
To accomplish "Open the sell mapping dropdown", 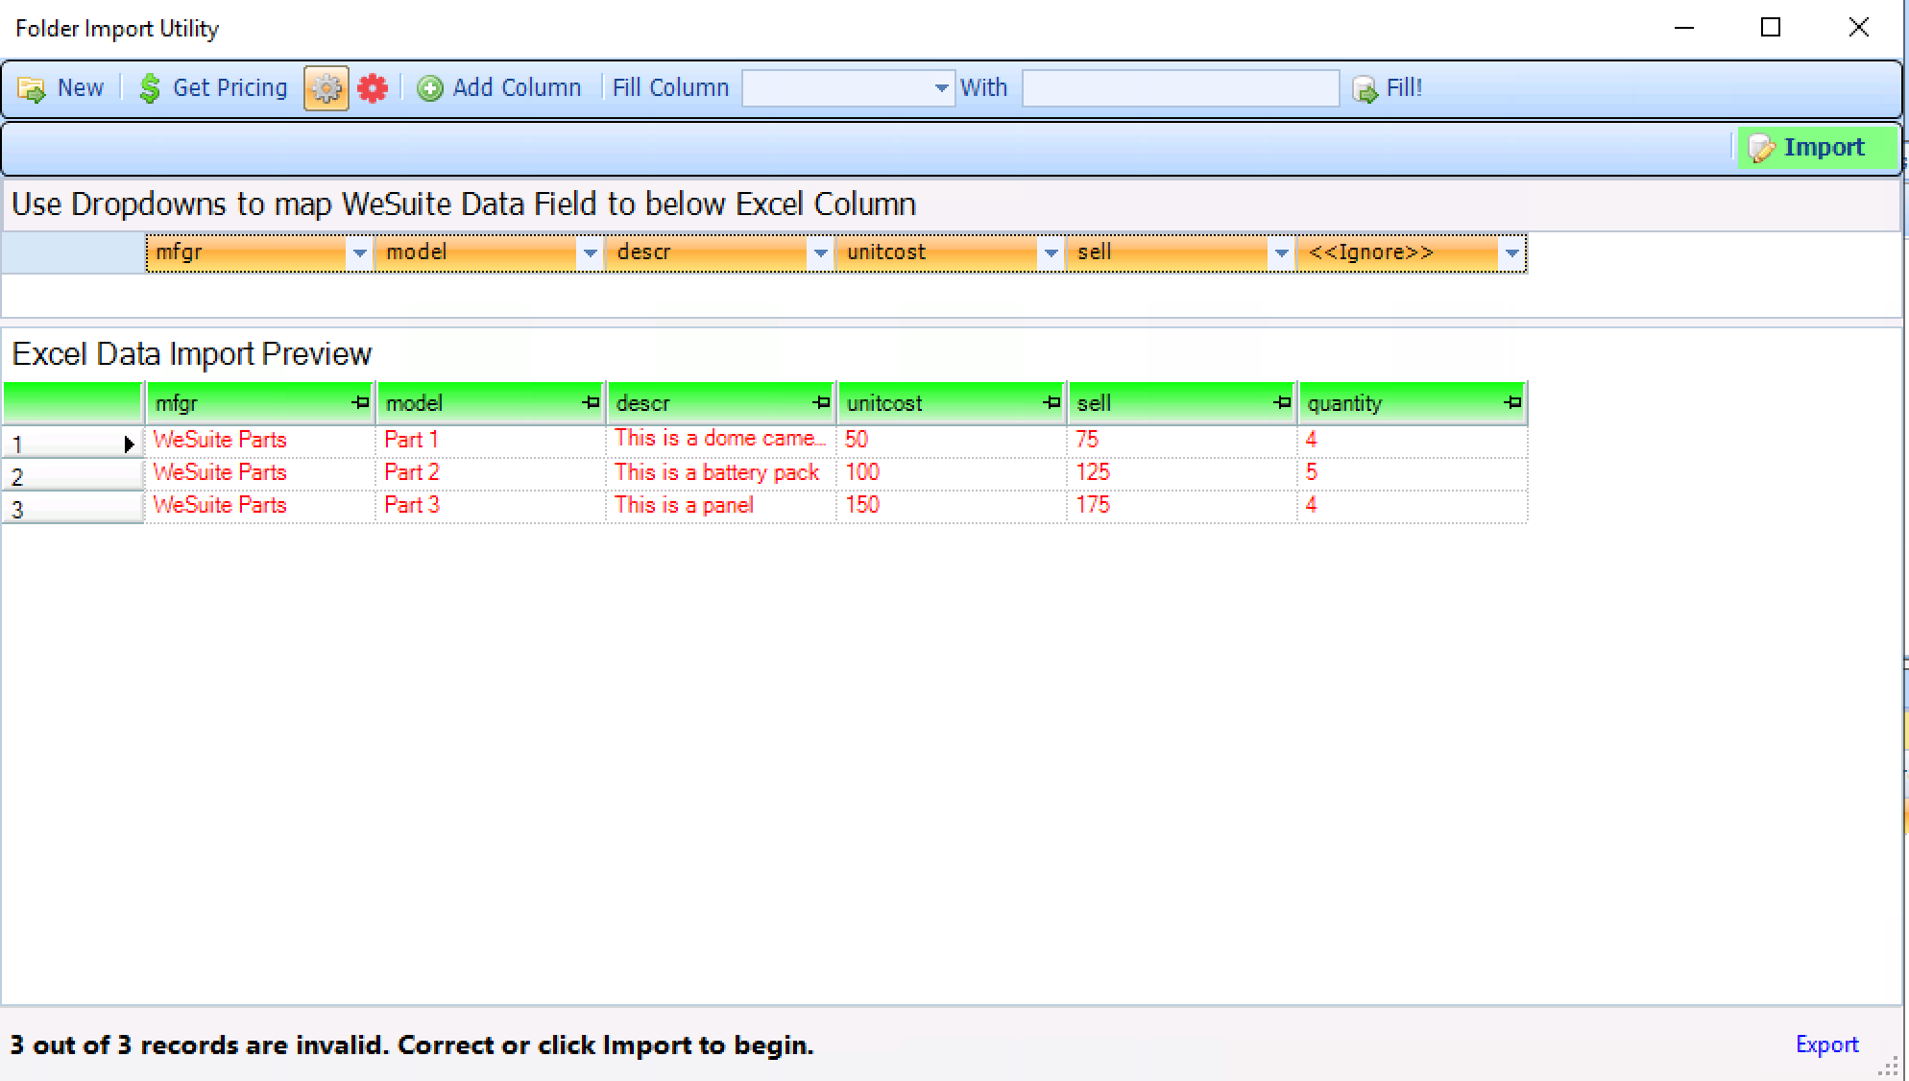I will click(x=1281, y=253).
